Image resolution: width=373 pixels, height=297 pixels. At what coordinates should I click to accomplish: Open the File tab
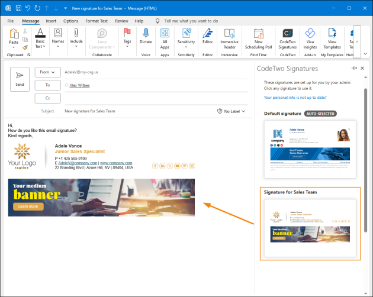11,21
